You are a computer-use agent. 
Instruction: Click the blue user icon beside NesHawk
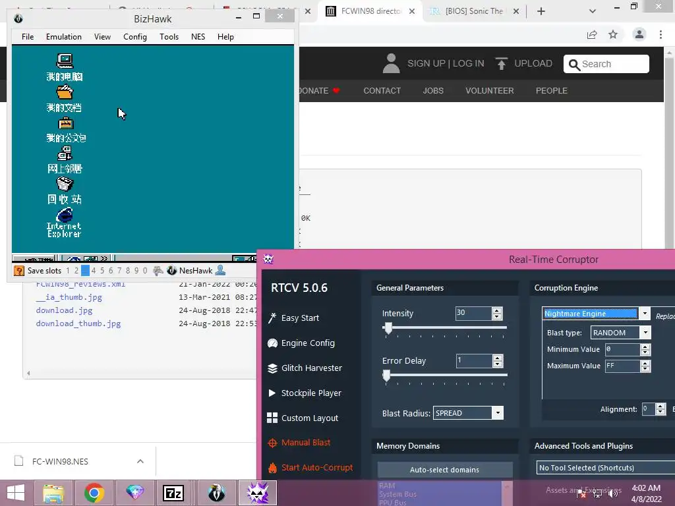click(220, 270)
